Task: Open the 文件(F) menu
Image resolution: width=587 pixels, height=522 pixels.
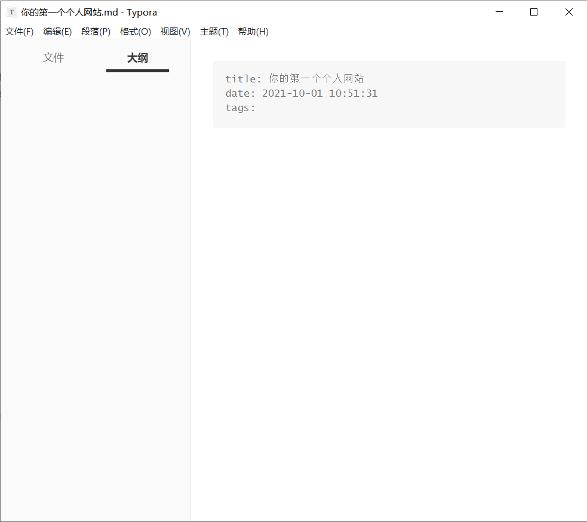Action: (x=19, y=32)
